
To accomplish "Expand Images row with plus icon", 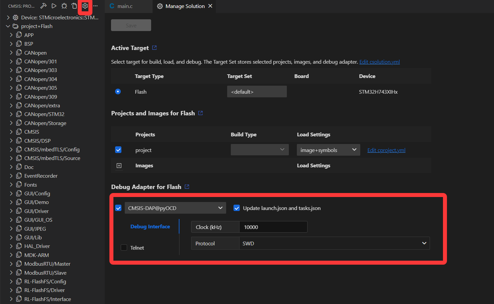I will coord(119,166).
